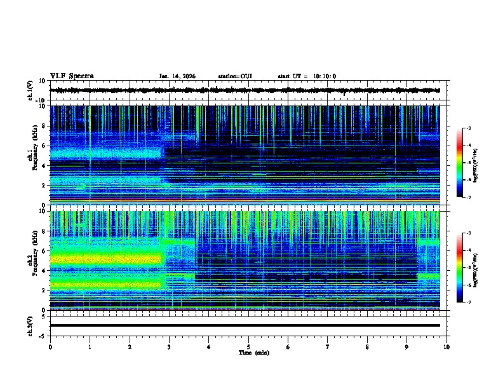Click the time-axis tick label "1"
The image size is (503, 389).
tap(90, 347)
